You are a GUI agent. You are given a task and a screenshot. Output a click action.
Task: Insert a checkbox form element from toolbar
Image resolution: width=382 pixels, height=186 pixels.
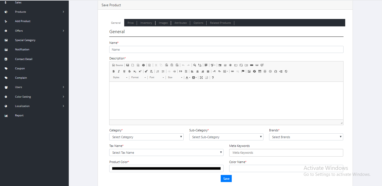tap(225, 65)
